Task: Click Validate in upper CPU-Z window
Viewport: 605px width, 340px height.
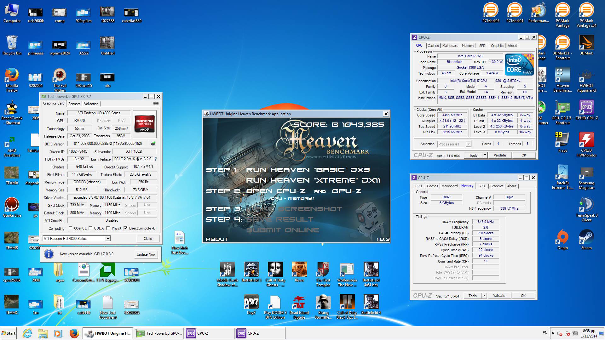Action: (x=500, y=155)
